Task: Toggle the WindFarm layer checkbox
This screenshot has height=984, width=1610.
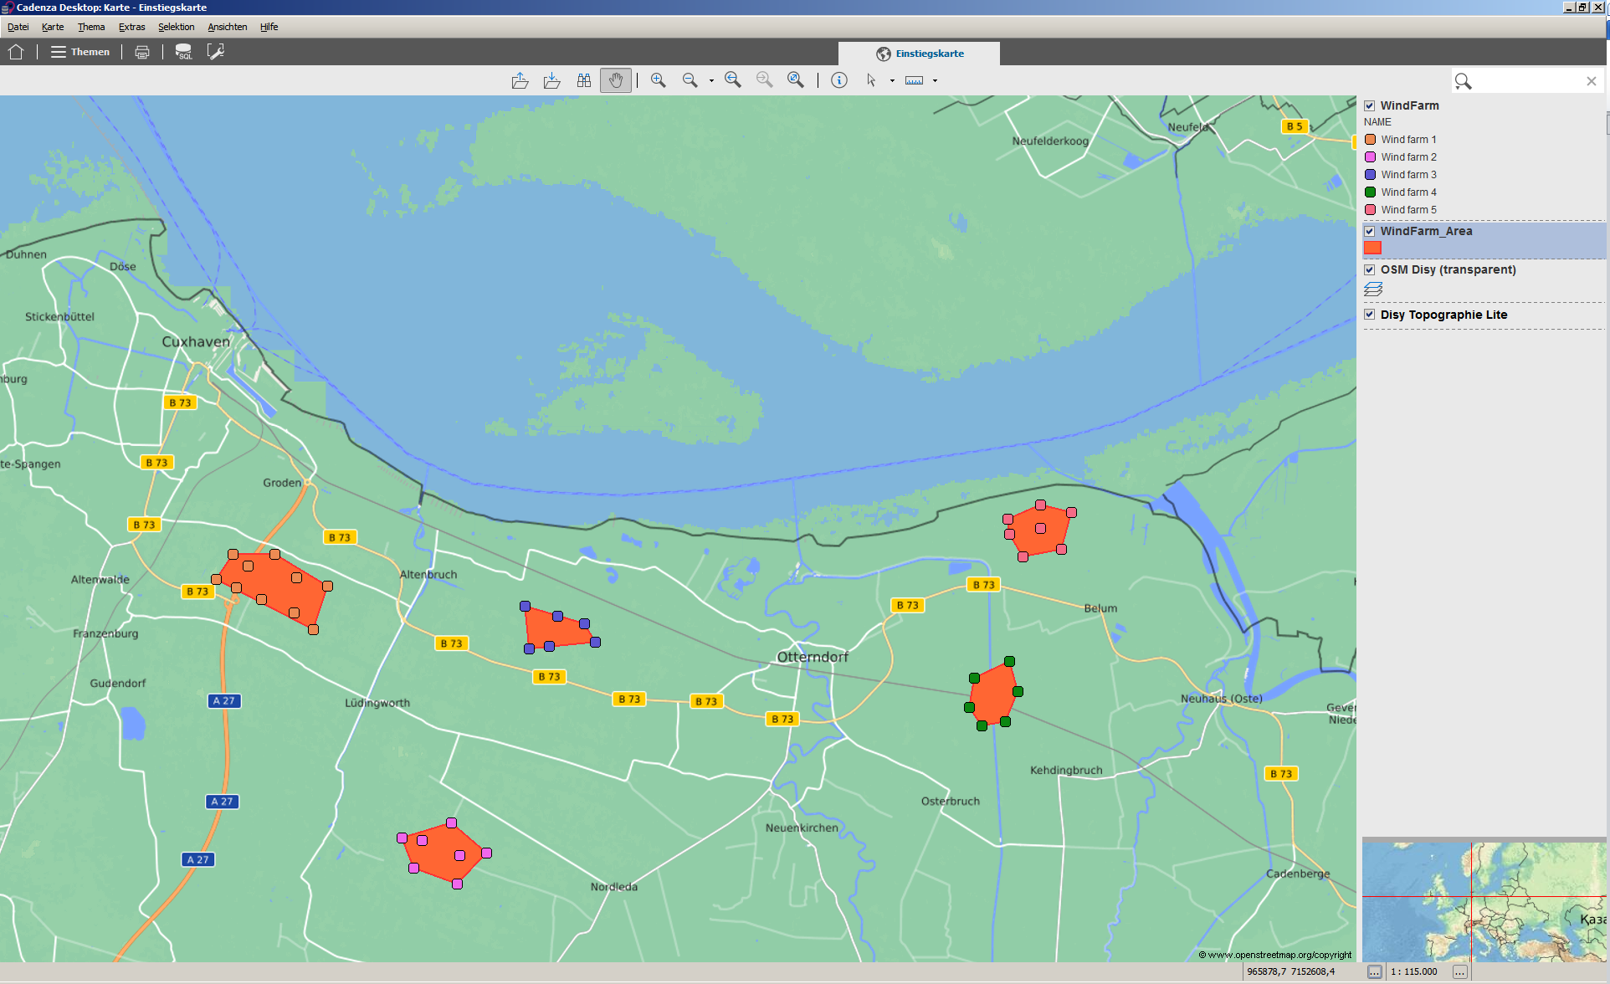Action: pyautogui.click(x=1370, y=105)
